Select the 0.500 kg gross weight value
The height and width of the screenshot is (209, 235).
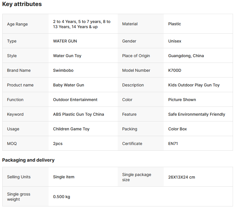pos(62,197)
